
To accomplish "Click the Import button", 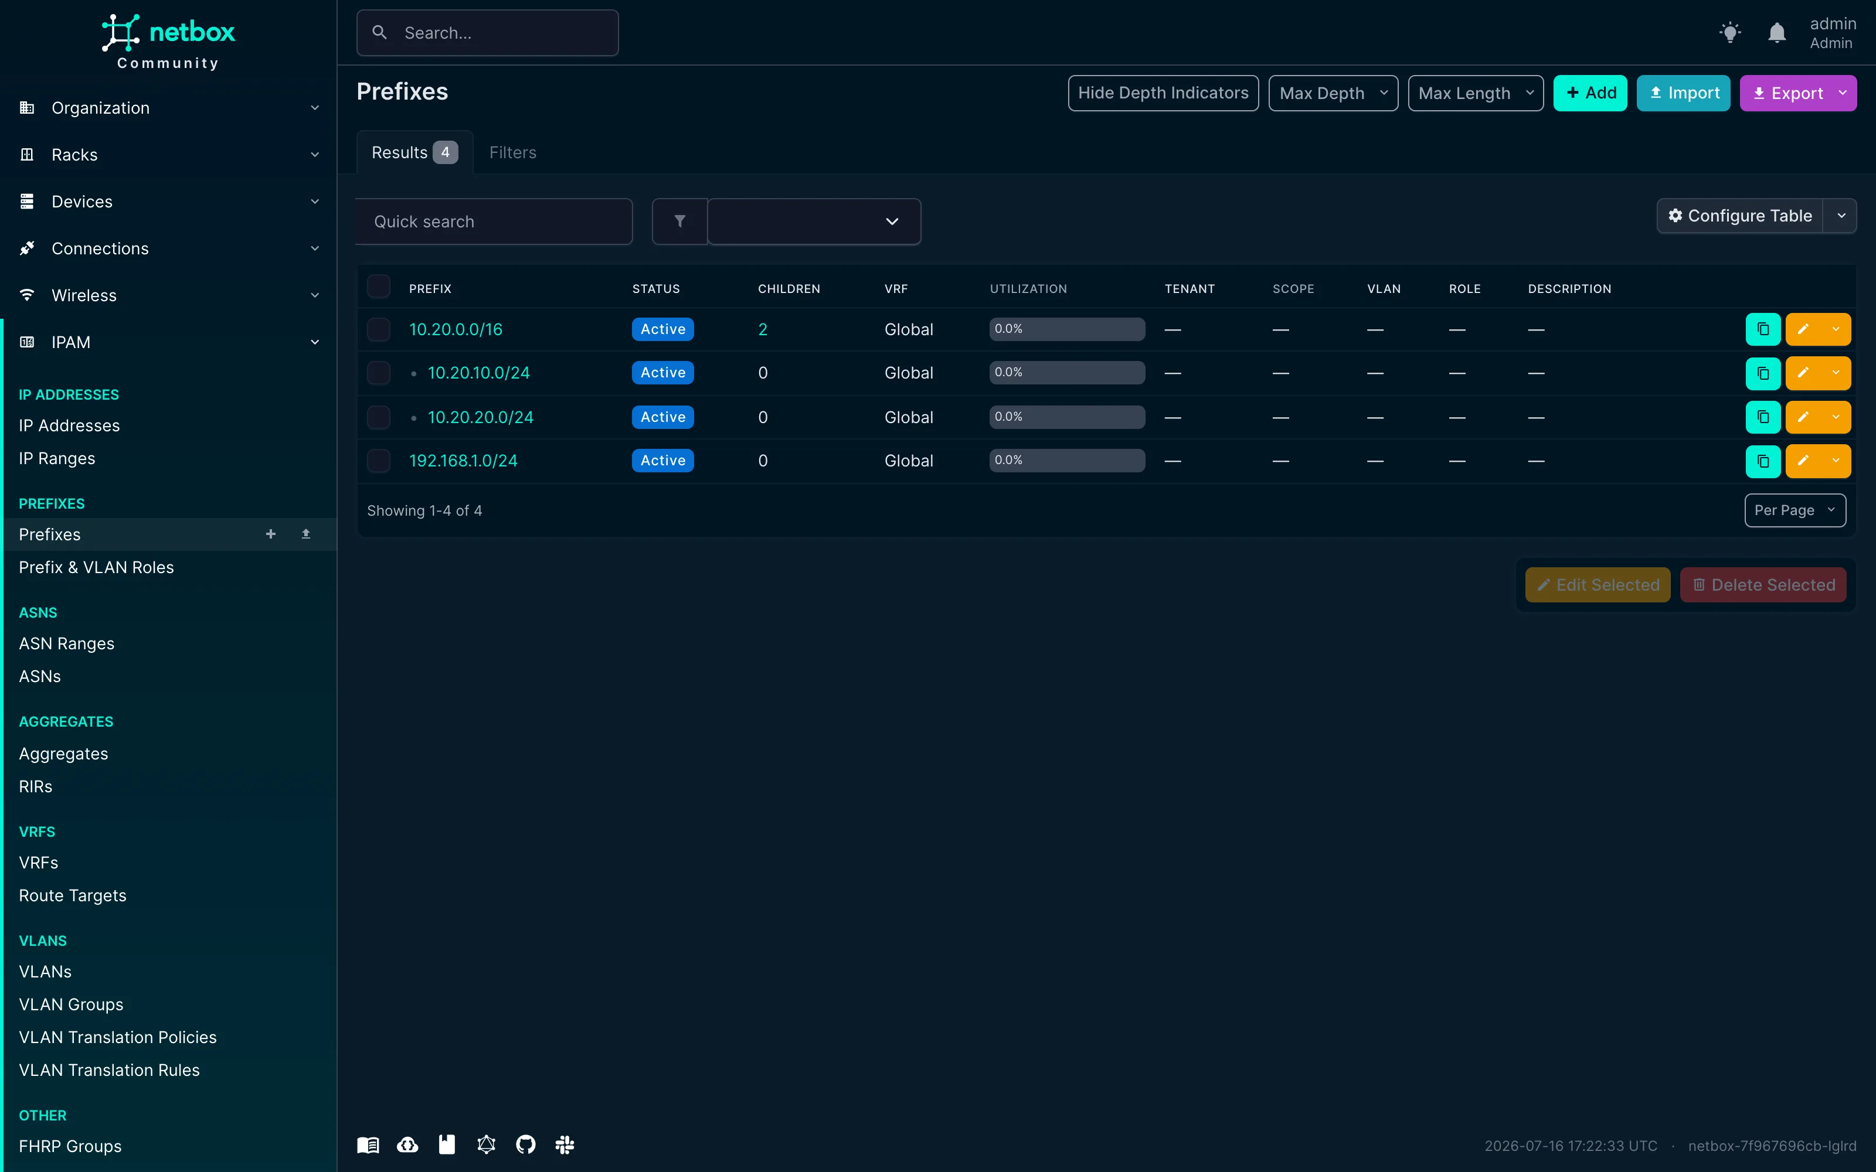I will click(1683, 93).
